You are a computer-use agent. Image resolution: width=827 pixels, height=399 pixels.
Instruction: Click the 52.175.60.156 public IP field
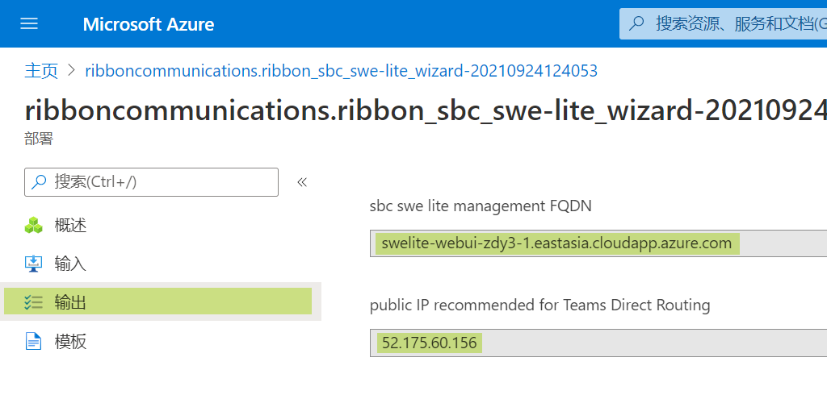[x=598, y=343]
